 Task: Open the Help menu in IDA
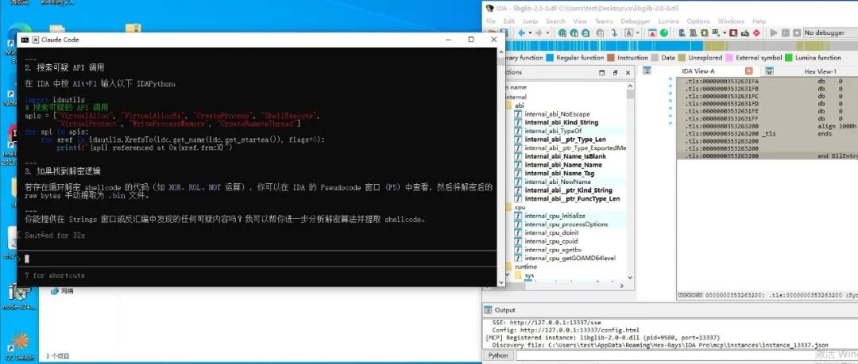coord(759,21)
